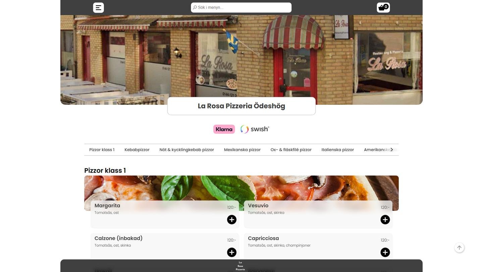Add Vesuvio pizza with plus icon
This screenshot has height=272, width=483.
point(385,220)
